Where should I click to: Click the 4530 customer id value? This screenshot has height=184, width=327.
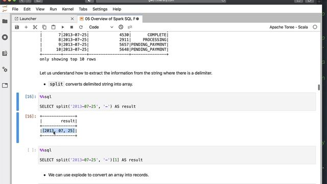pos(124,35)
